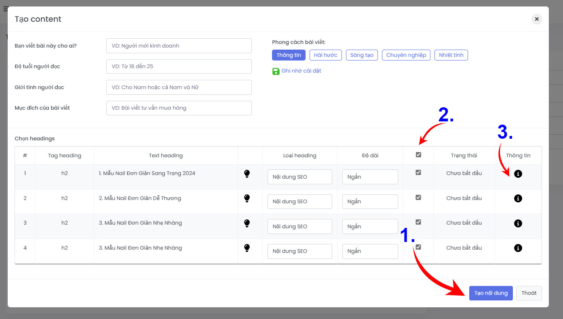Image resolution: width=563 pixels, height=319 pixels.
Task: Uncheck the checkbox for row 2
Action: click(418, 198)
